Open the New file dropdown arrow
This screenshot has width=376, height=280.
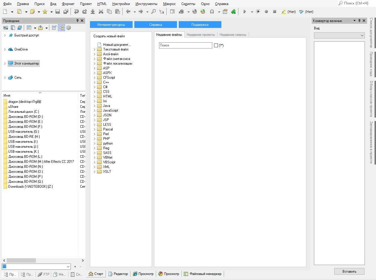12,12
